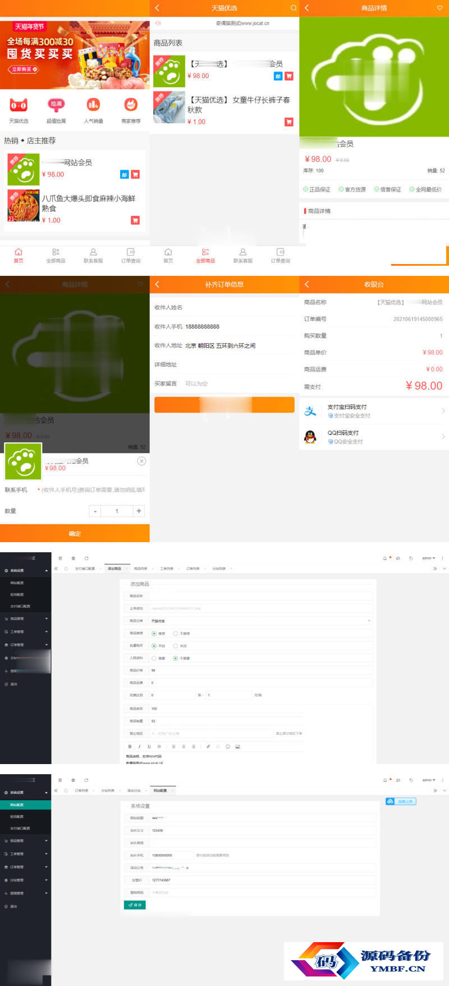This screenshot has height=986, width=449.
Task: Click the 买家留言 input field
Action: coord(239,384)
